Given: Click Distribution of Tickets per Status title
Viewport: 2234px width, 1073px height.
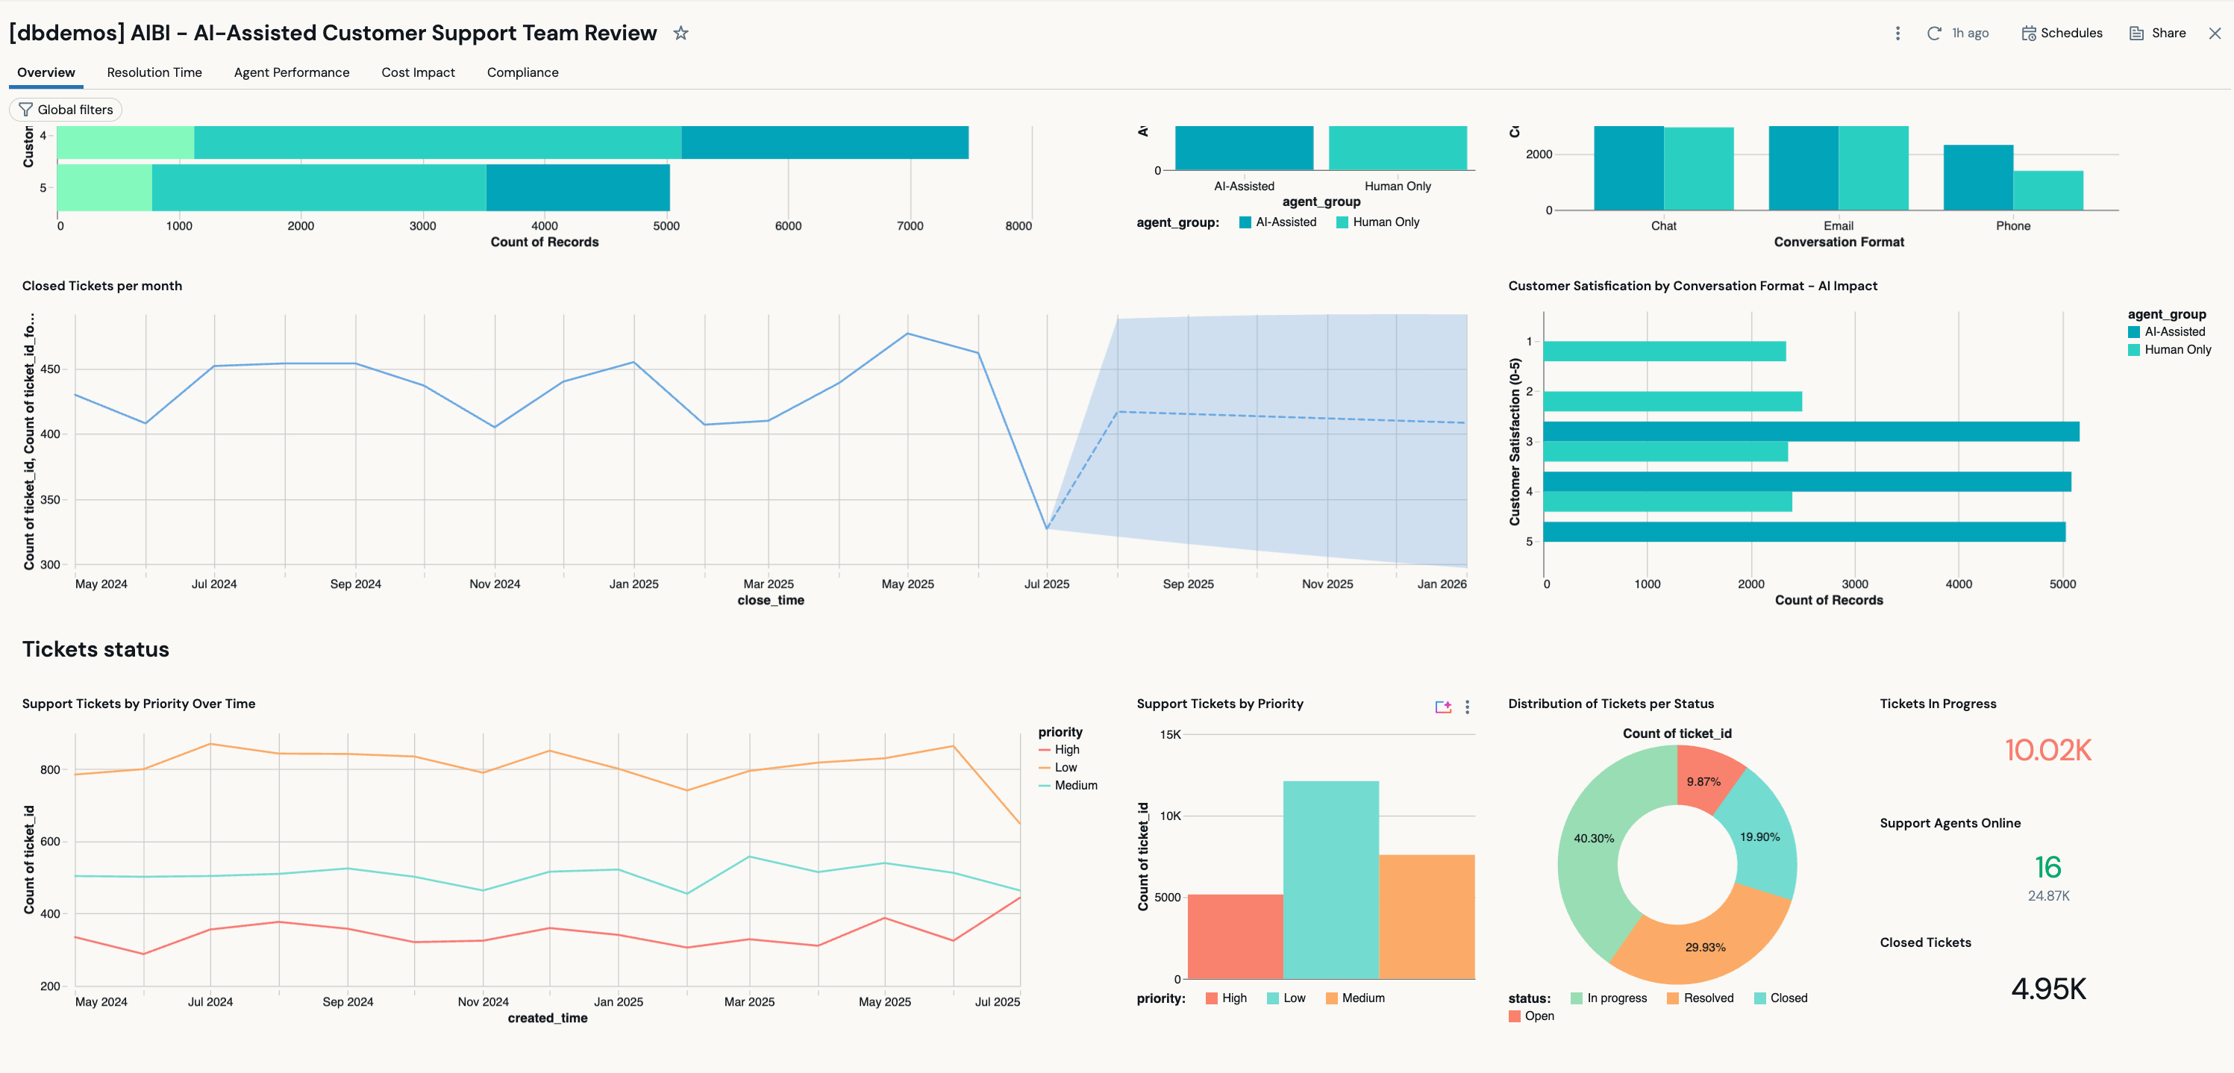Looking at the screenshot, I should click(x=1610, y=704).
